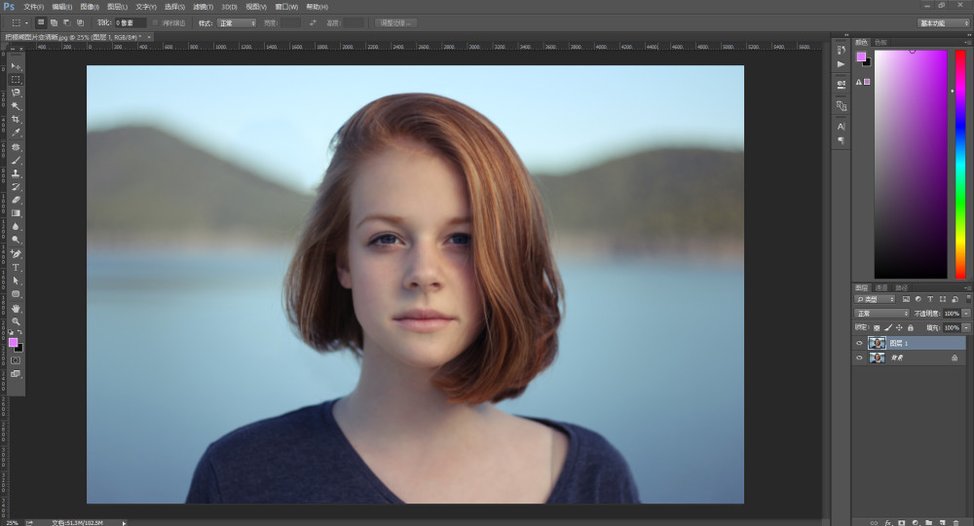Viewport: 974px width, 526px height.
Task: Create a new layer with the new-layer icon
Action: coord(943,522)
